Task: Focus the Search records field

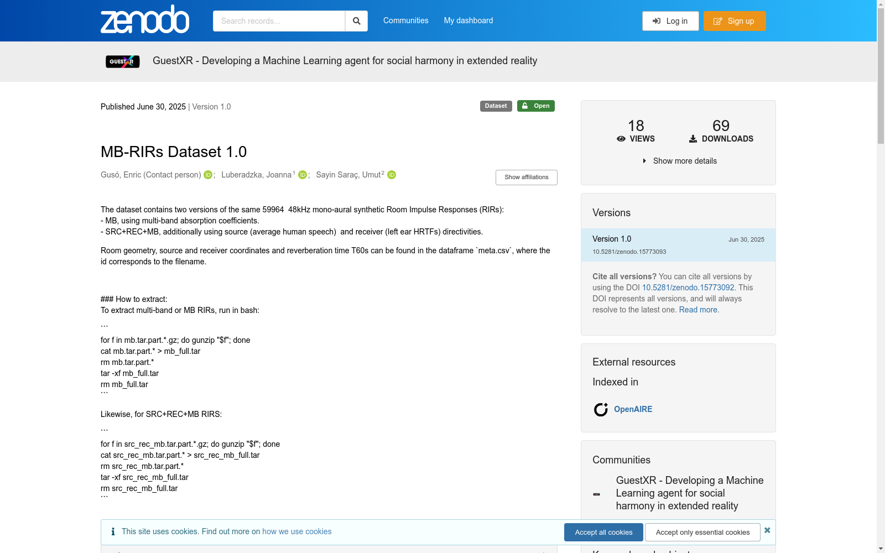Action: [279, 21]
